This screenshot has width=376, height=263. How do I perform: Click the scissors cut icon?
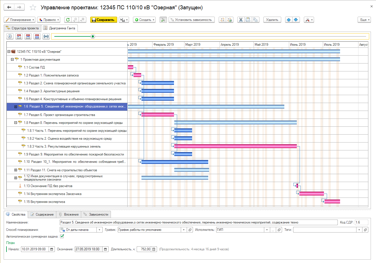(241, 20)
